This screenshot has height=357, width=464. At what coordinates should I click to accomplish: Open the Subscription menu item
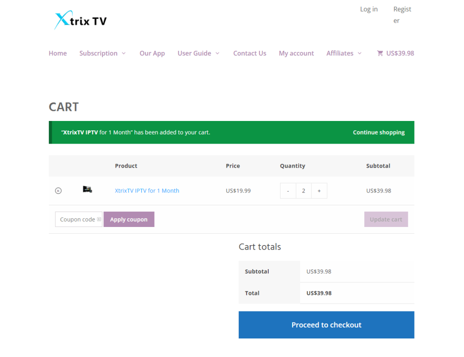click(x=98, y=53)
